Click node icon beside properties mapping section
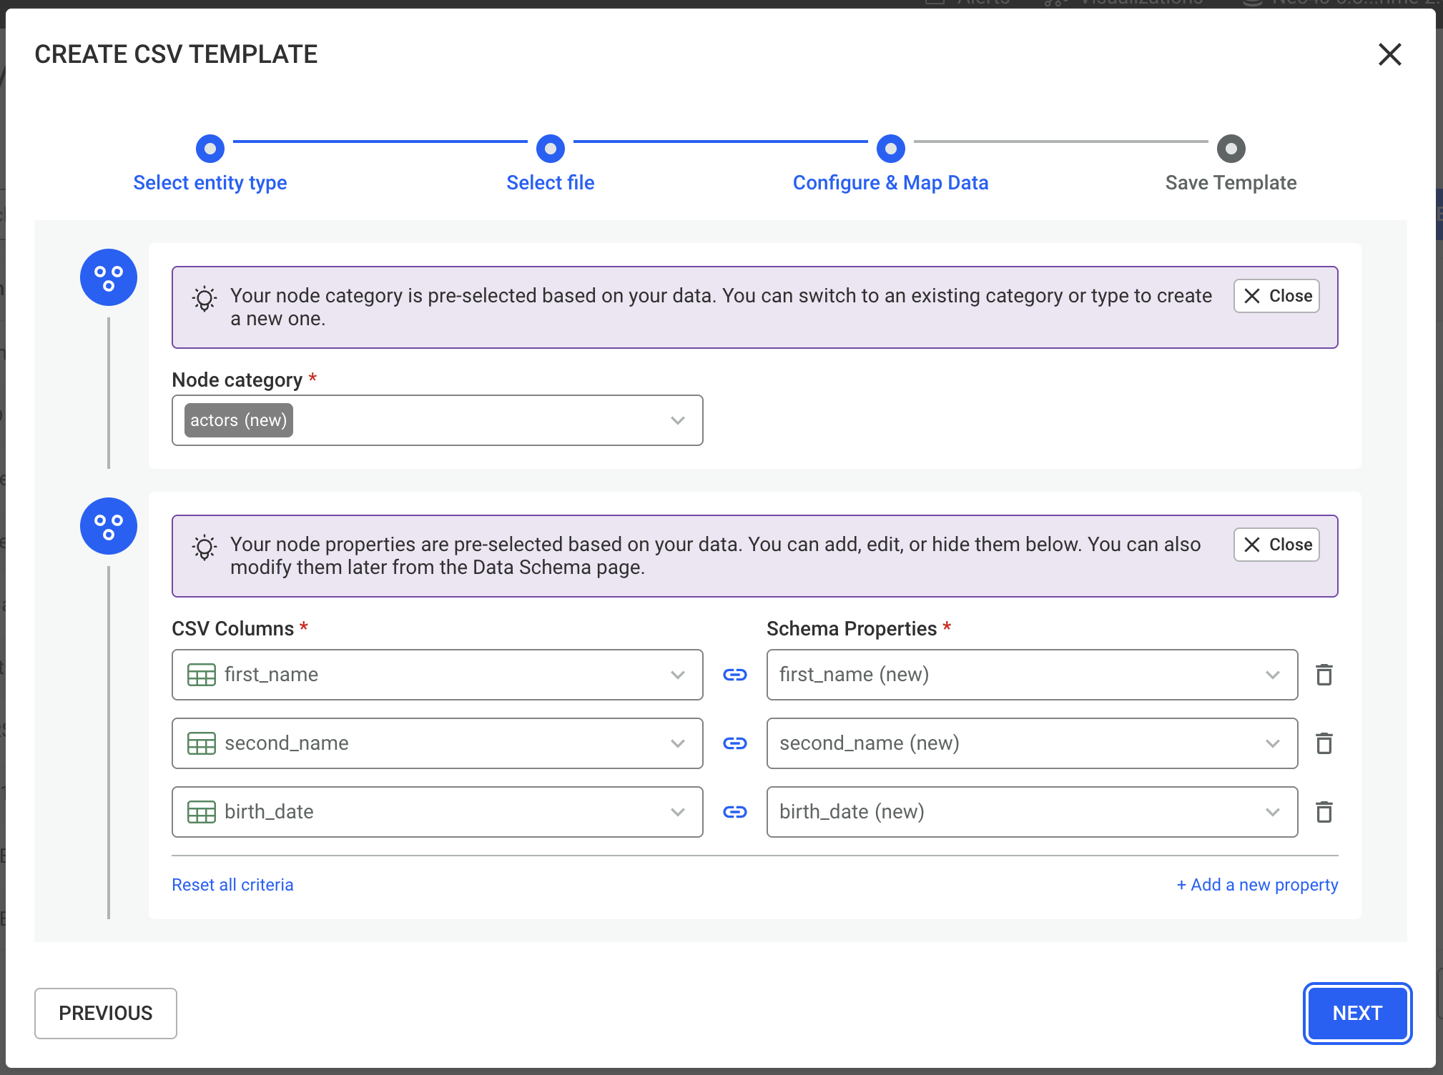The height and width of the screenshot is (1075, 1443). pos(109,526)
